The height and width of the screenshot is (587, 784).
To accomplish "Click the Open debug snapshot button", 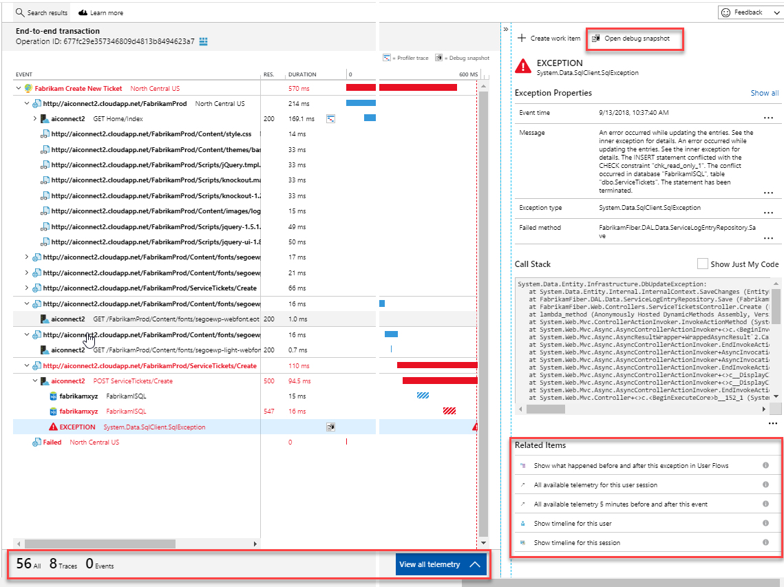I will click(636, 39).
